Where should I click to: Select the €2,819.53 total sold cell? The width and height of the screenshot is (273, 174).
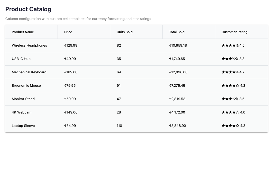[x=177, y=99]
